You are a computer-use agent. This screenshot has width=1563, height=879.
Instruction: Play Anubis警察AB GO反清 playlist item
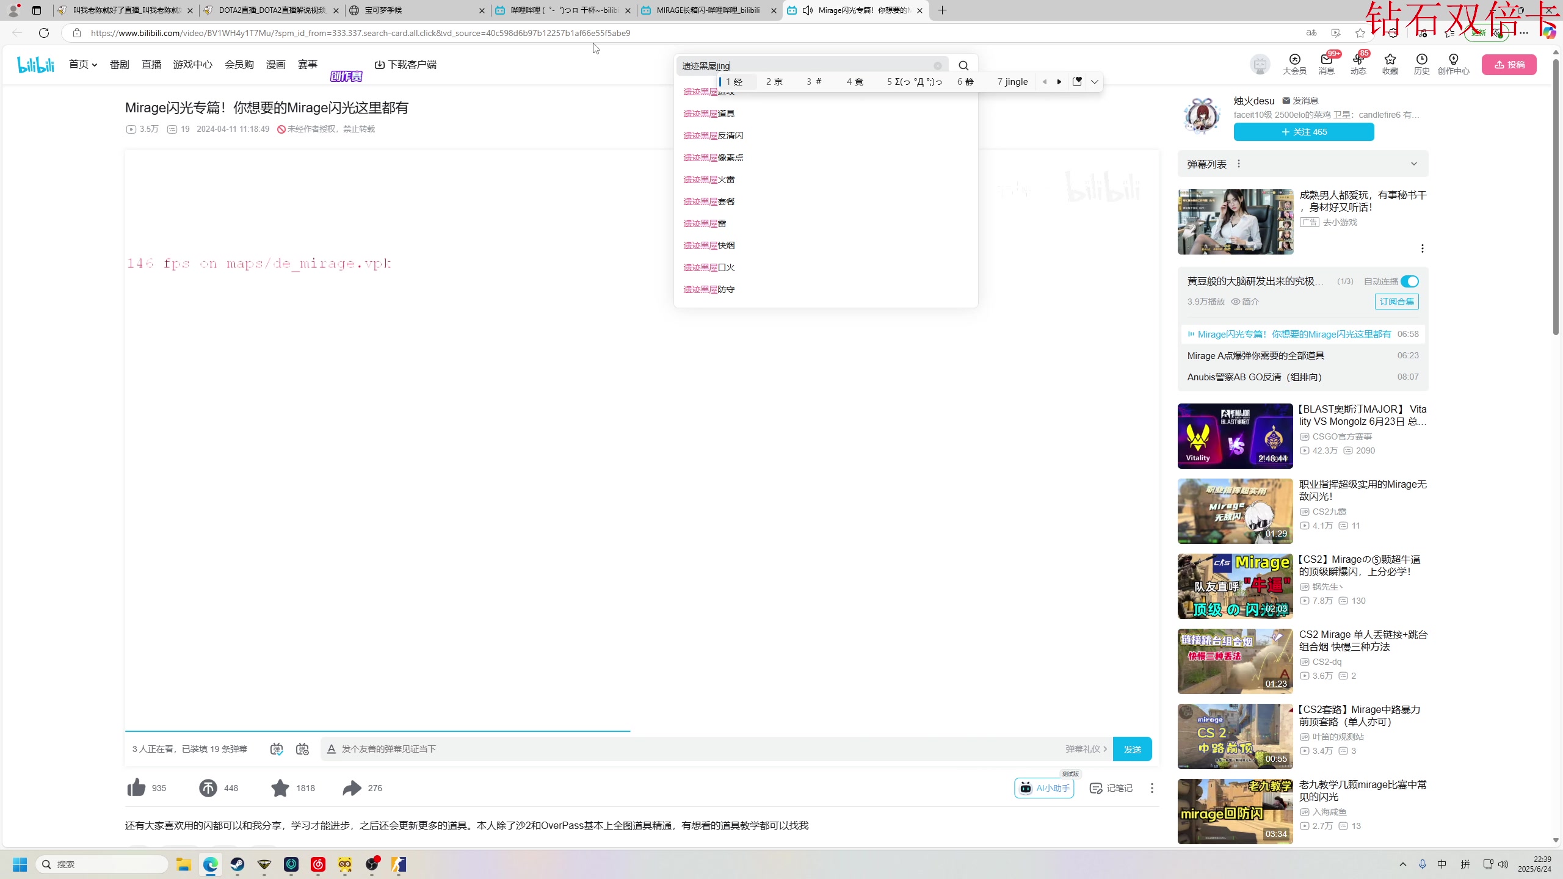pyautogui.click(x=1303, y=377)
